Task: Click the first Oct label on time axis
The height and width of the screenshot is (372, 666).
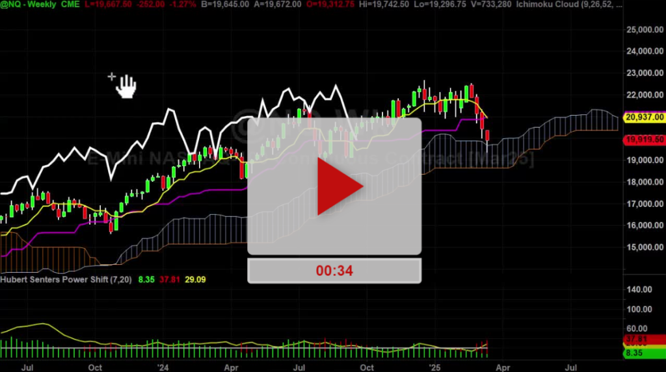Action: coord(95,367)
